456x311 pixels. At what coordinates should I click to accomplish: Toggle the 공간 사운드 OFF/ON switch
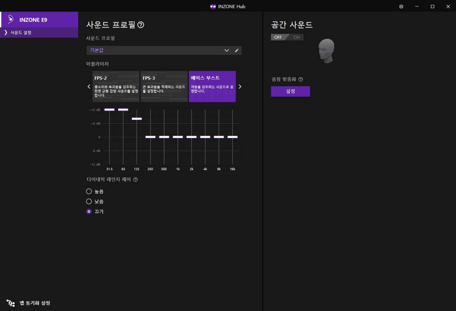pos(287,37)
